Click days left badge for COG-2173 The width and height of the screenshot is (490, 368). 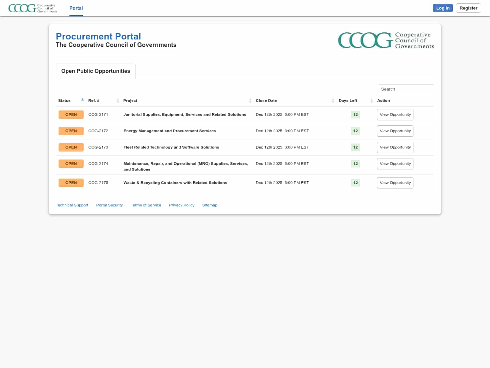point(355,147)
